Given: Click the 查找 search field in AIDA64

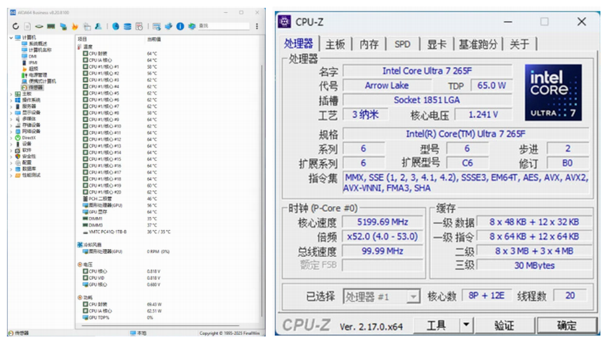Looking at the screenshot, I should (224, 26).
